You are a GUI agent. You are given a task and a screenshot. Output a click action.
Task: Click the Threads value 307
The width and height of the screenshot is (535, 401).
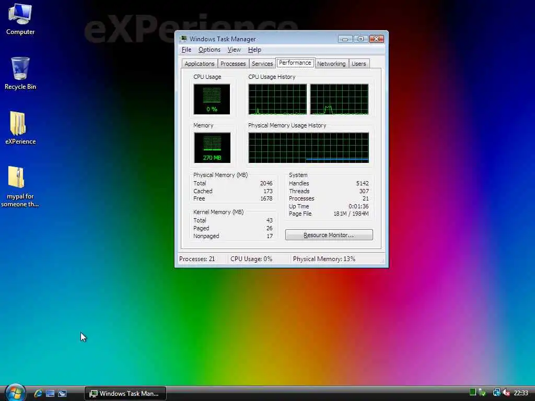click(x=364, y=191)
